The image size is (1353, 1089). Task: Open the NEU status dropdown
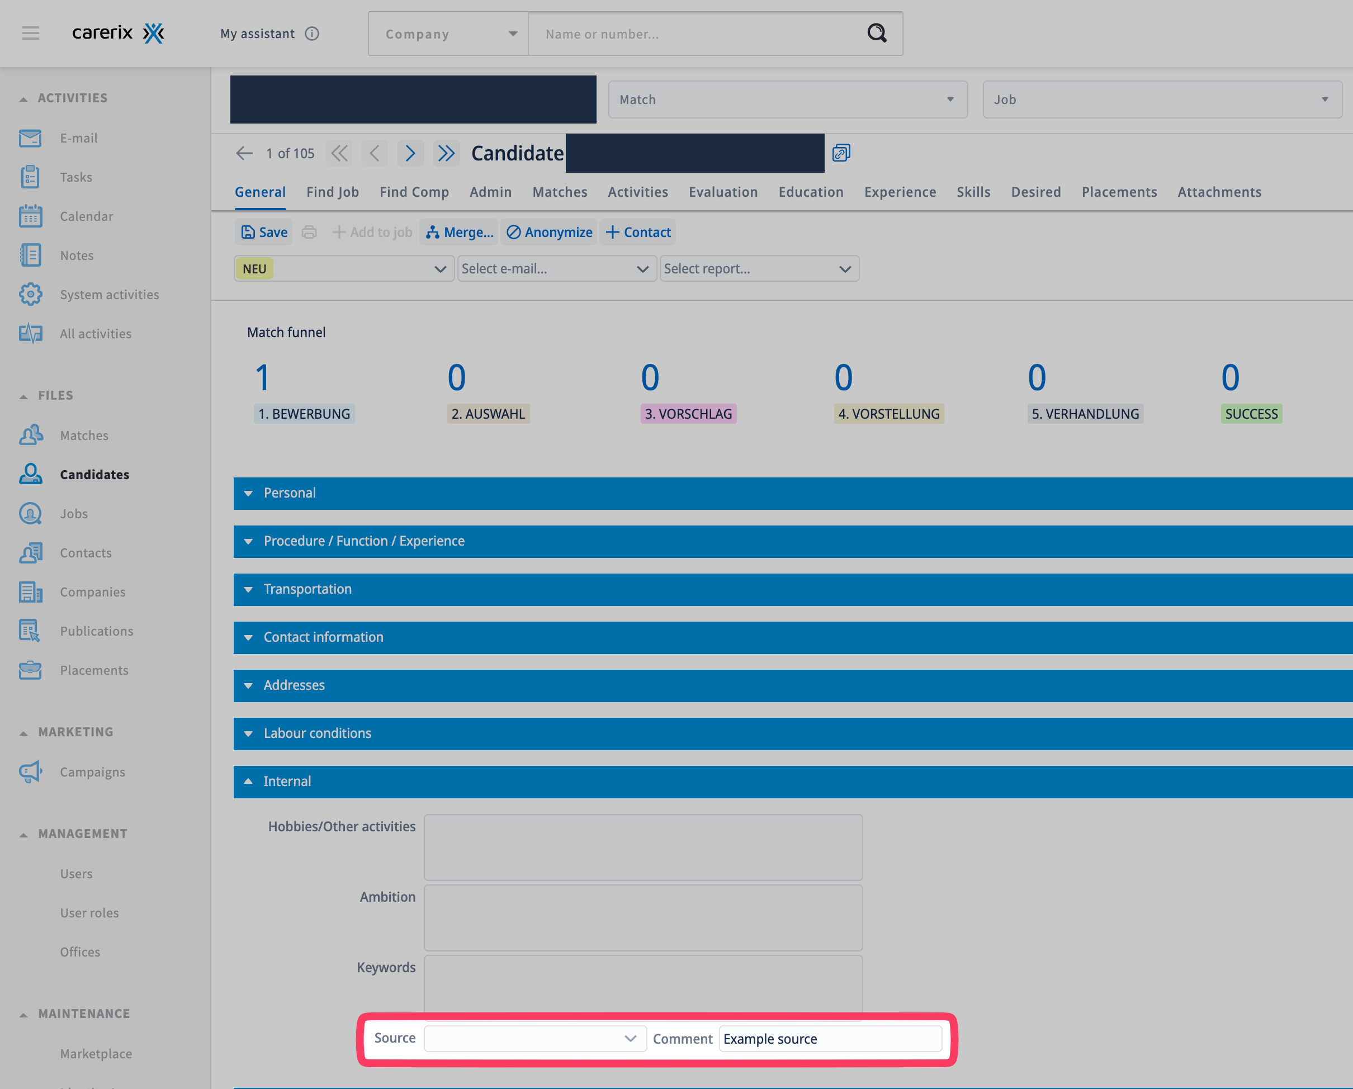[x=343, y=269]
